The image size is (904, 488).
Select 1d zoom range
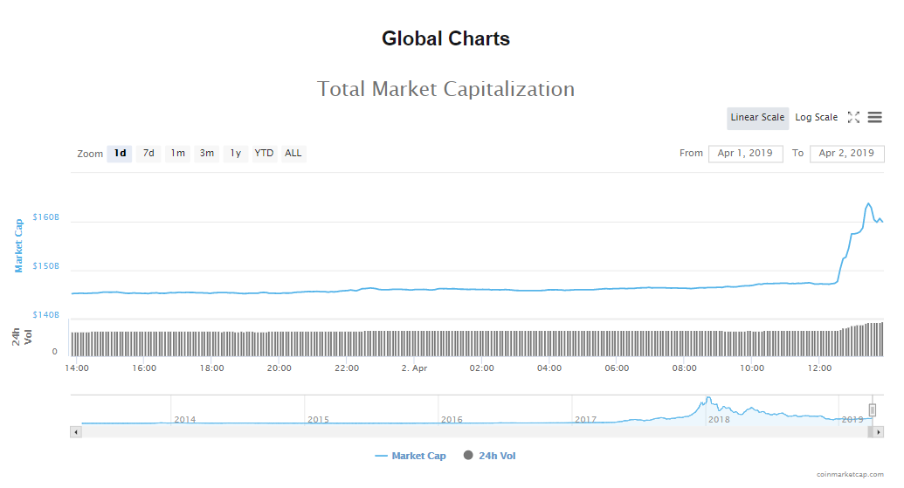pyautogui.click(x=120, y=154)
